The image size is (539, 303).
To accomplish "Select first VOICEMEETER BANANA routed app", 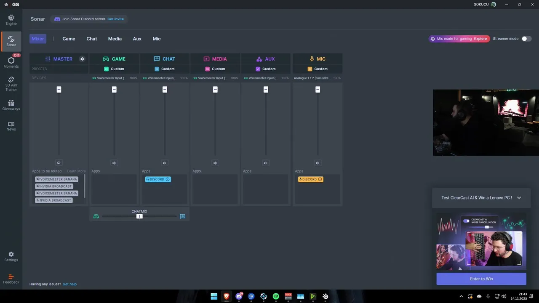I will pos(57,179).
